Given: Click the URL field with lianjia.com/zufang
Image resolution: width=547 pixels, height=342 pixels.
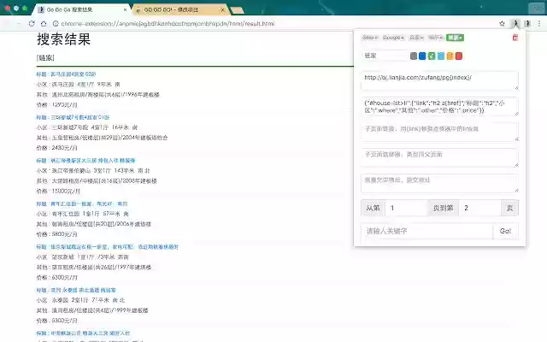Looking at the screenshot, I should pos(439,80).
